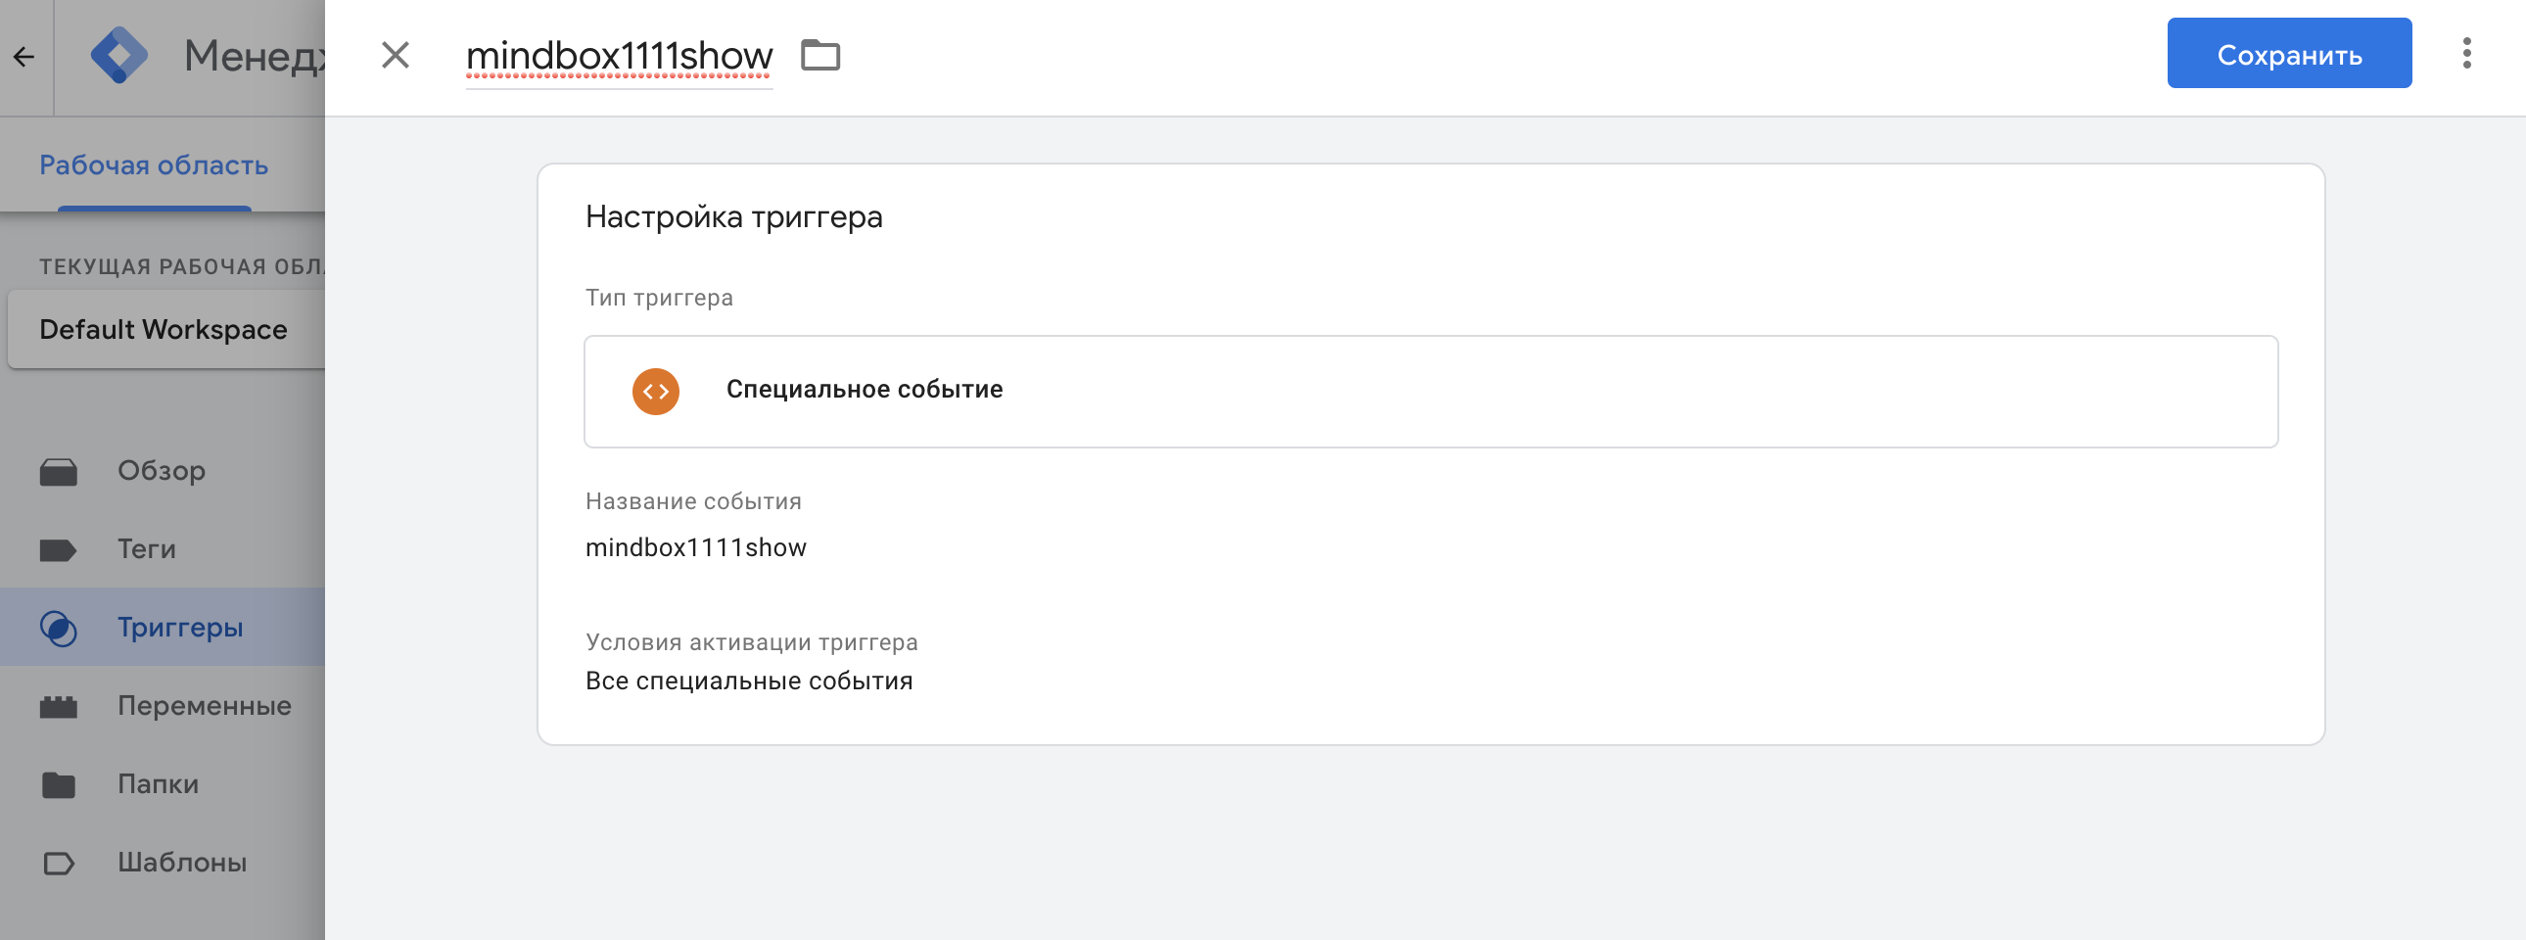Screen dimensions: 2526x940
Task: Click the ТЕКУЩАЯ РАБОЧАЯ ОБЛ. sidebar heading
Action: click(181, 266)
